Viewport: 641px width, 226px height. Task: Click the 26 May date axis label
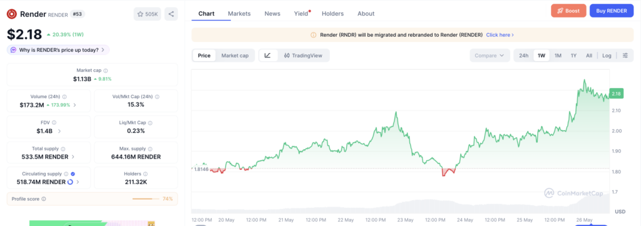click(x=585, y=220)
